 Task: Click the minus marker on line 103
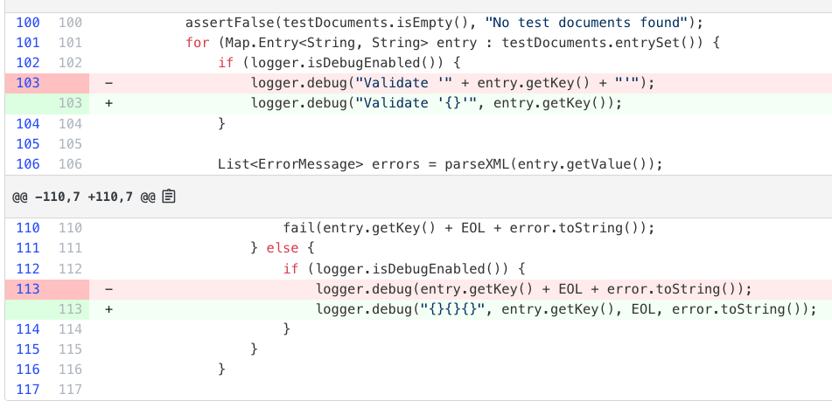click(x=108, y=83)
